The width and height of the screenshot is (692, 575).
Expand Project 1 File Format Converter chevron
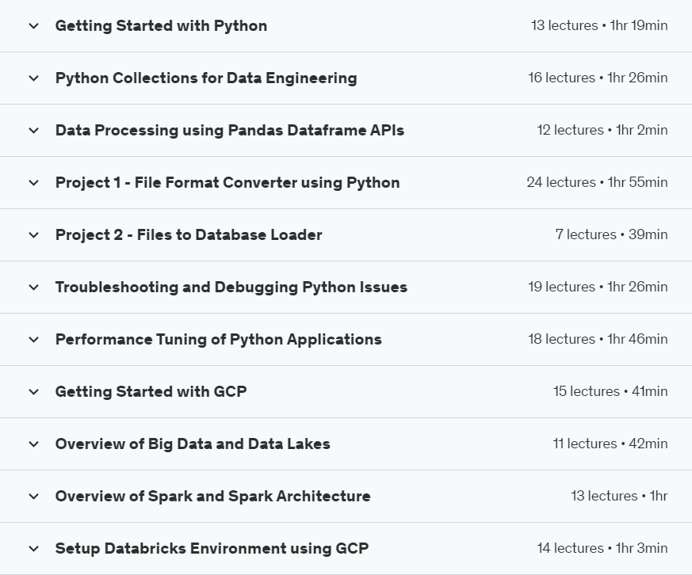(x=33, y=183)
